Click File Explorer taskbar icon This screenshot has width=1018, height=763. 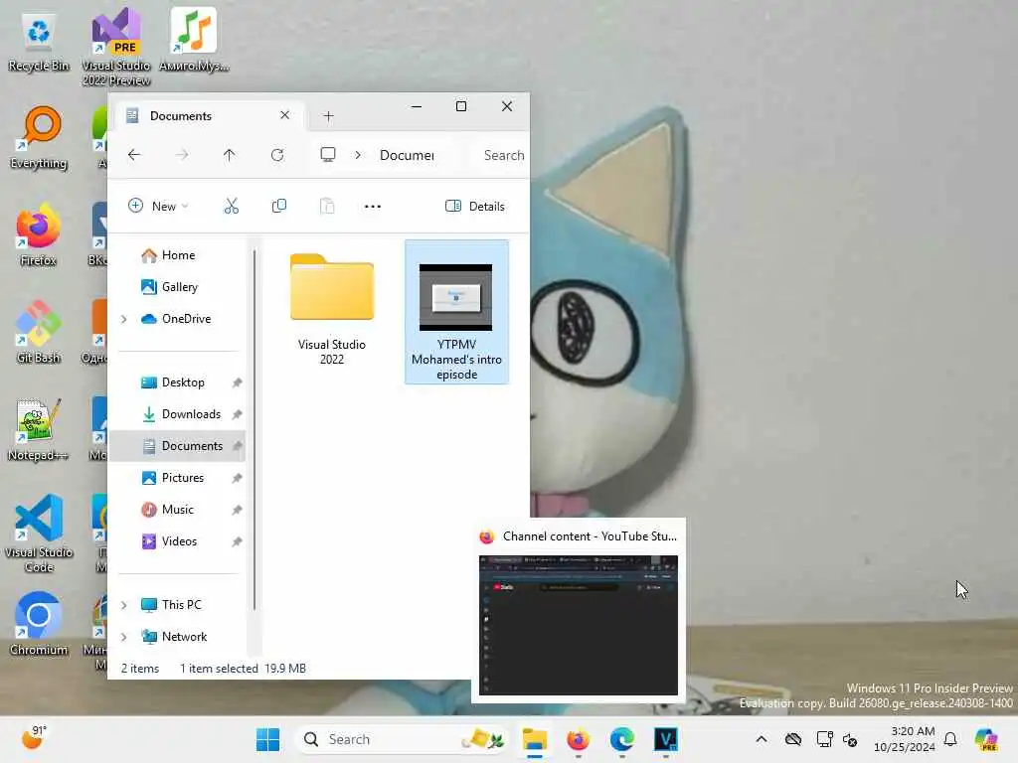(534, 739)
